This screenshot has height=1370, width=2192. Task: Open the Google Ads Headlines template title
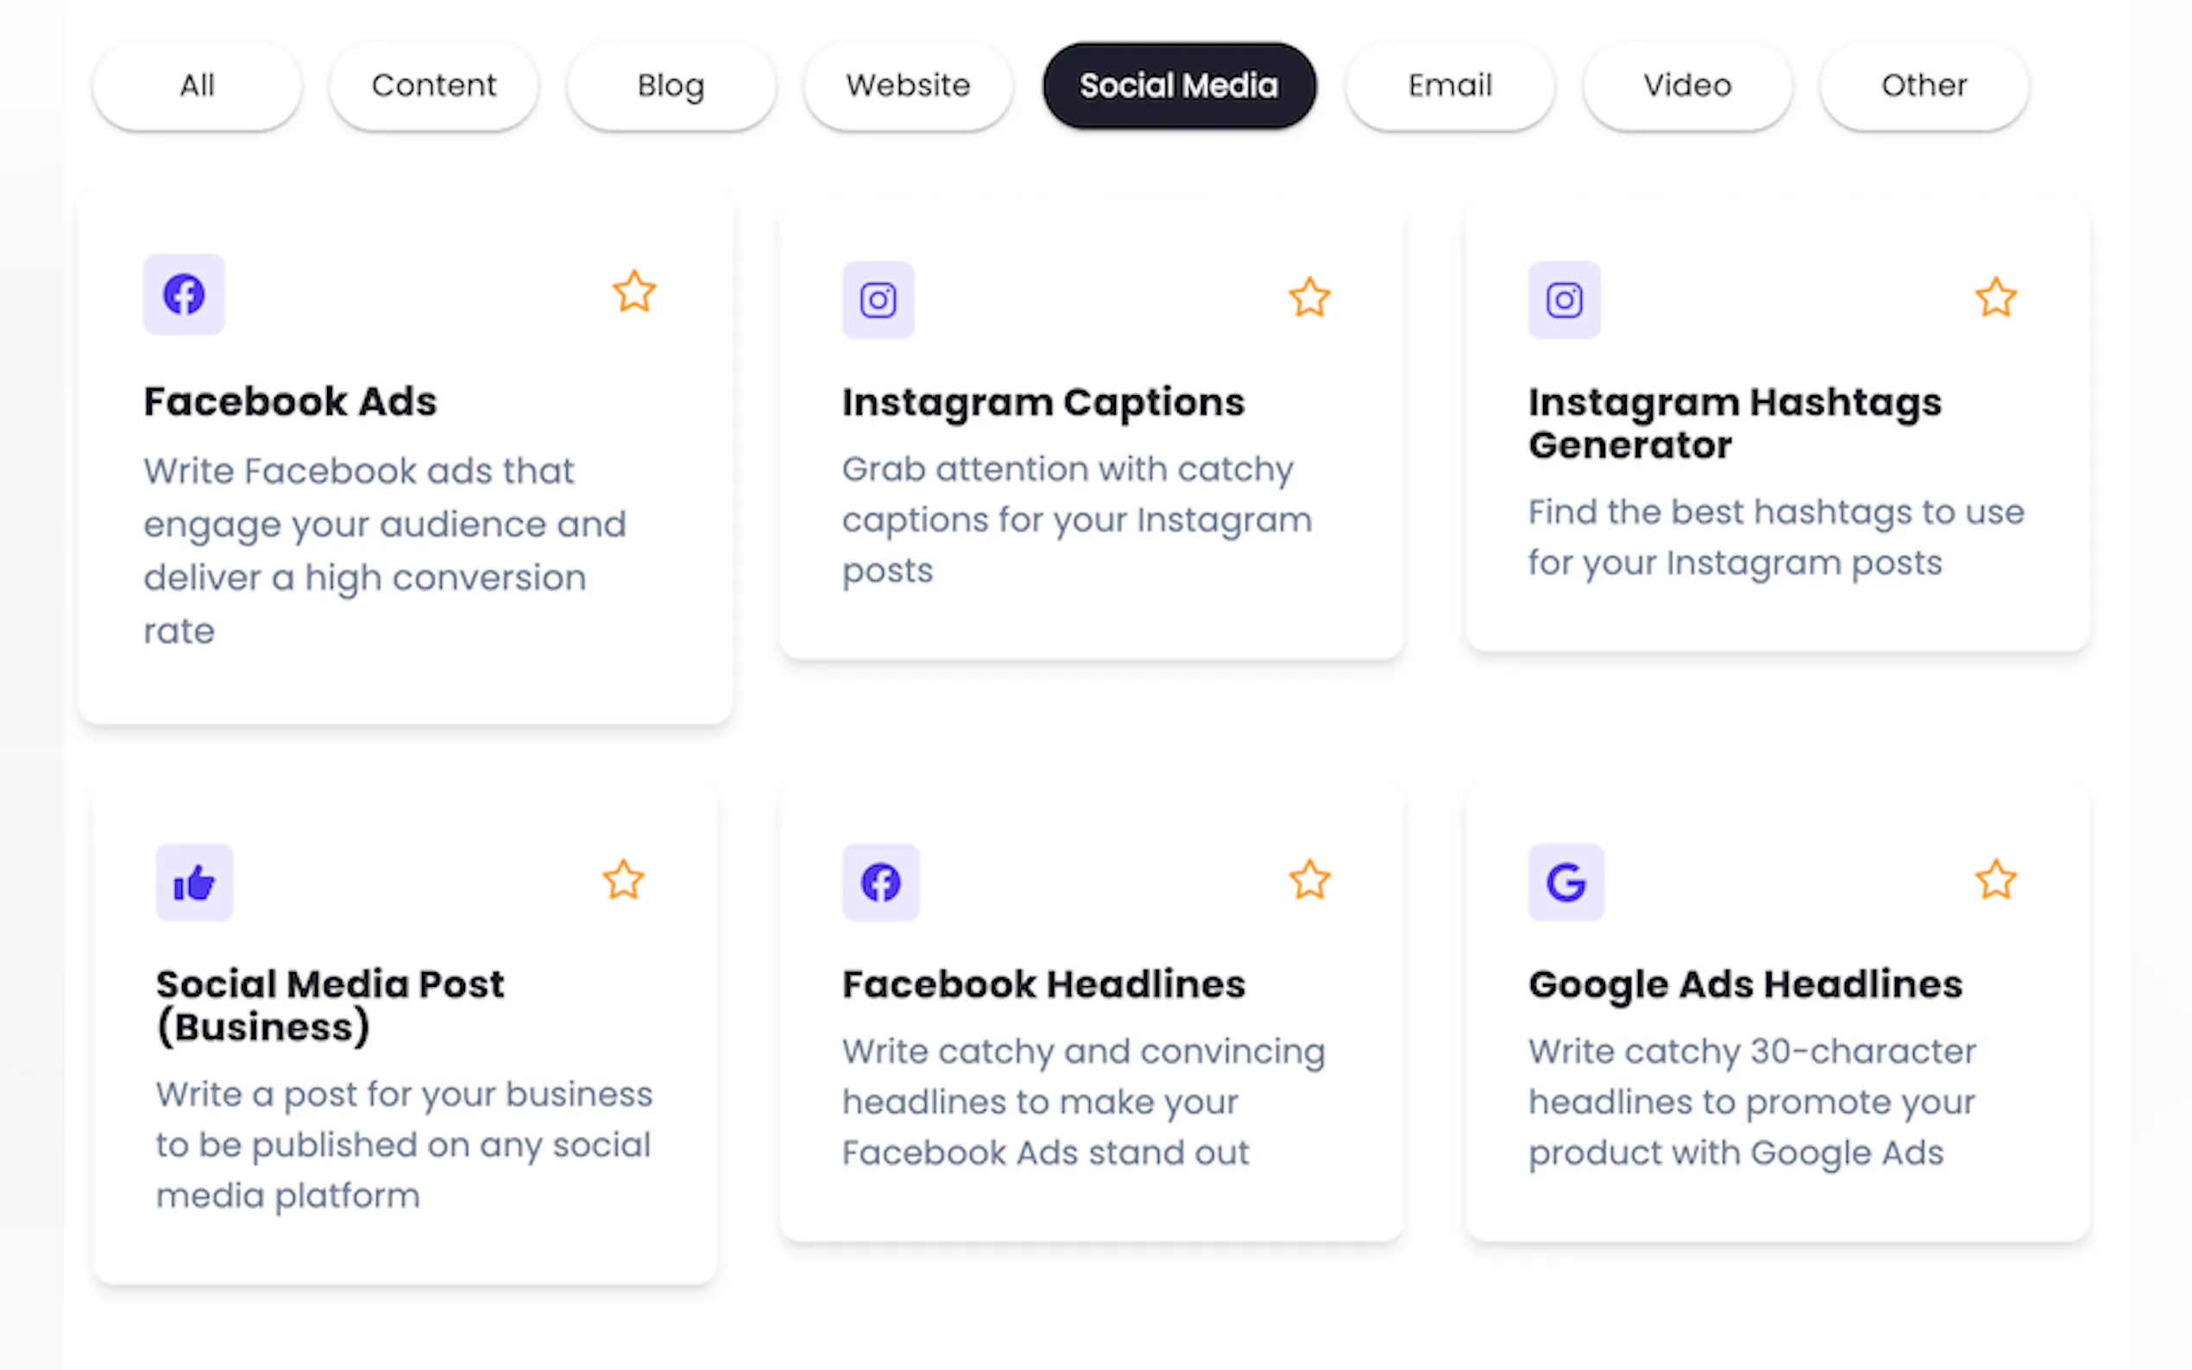tap(1745, 984)
